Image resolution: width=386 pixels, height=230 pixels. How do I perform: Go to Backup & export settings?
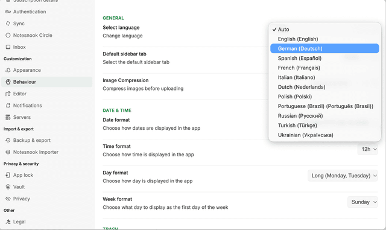[47, 140]
